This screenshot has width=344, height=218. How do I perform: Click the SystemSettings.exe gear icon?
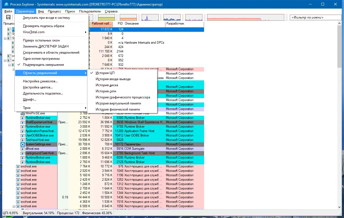pyautogui.click(x=23, y=144)
